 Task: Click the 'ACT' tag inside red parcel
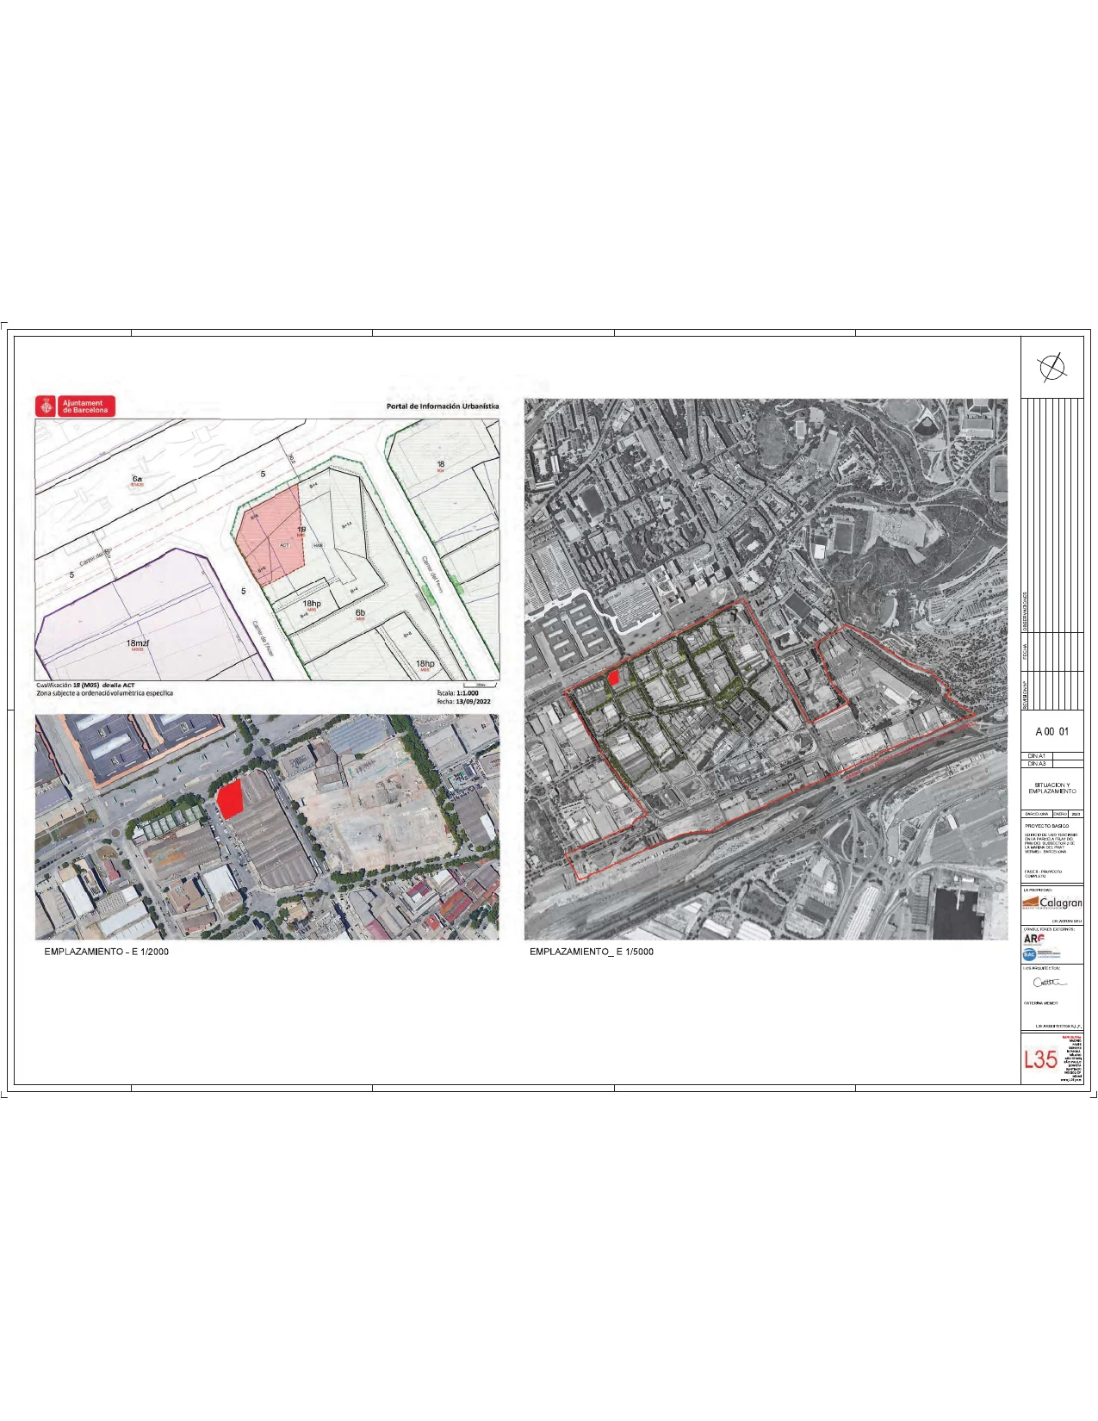pos(284,545)
